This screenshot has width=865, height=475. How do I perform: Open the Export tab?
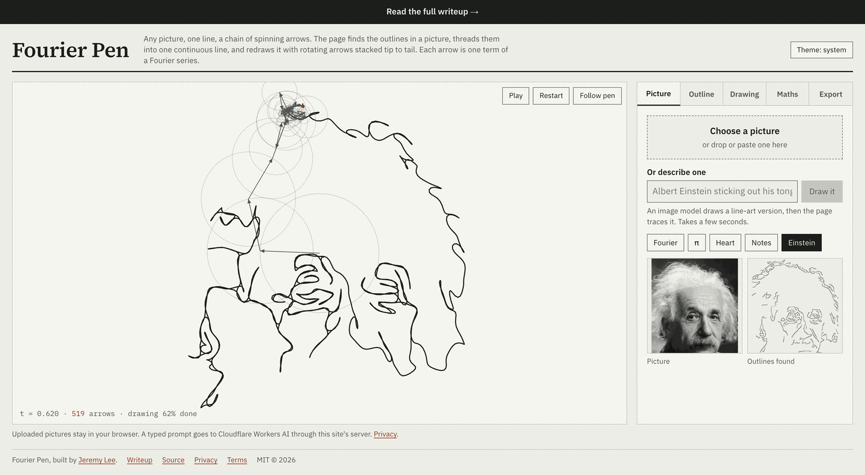pos(830,94)
